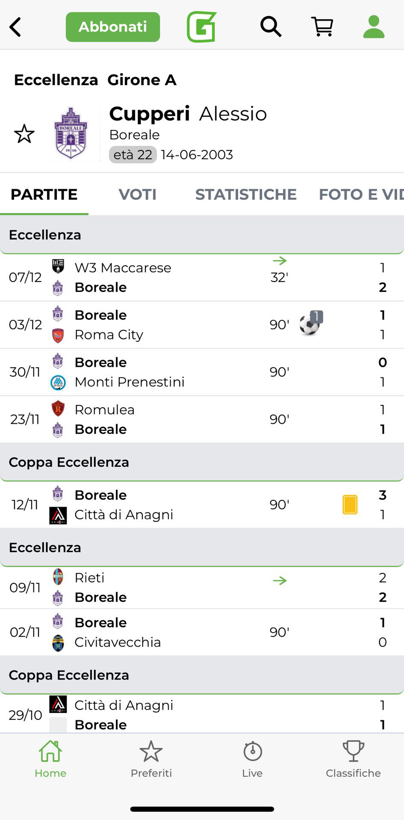The height and width of the screenshot is (820, 404).
Task: Open Live section in bottom bar
Action: tap(252, 759)
